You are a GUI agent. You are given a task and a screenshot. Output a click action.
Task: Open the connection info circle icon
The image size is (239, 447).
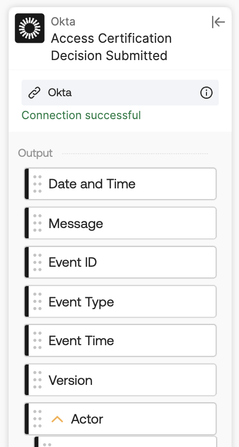206,93
